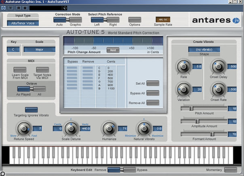Click Target Notes Via MIDI button
The height and width of the screenshot is (176, 244).
[42, 70]
